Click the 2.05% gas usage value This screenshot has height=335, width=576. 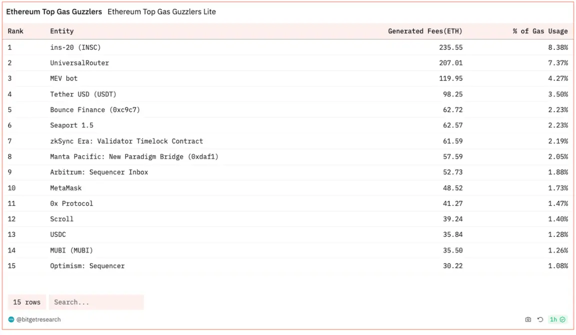click(558, 157)
